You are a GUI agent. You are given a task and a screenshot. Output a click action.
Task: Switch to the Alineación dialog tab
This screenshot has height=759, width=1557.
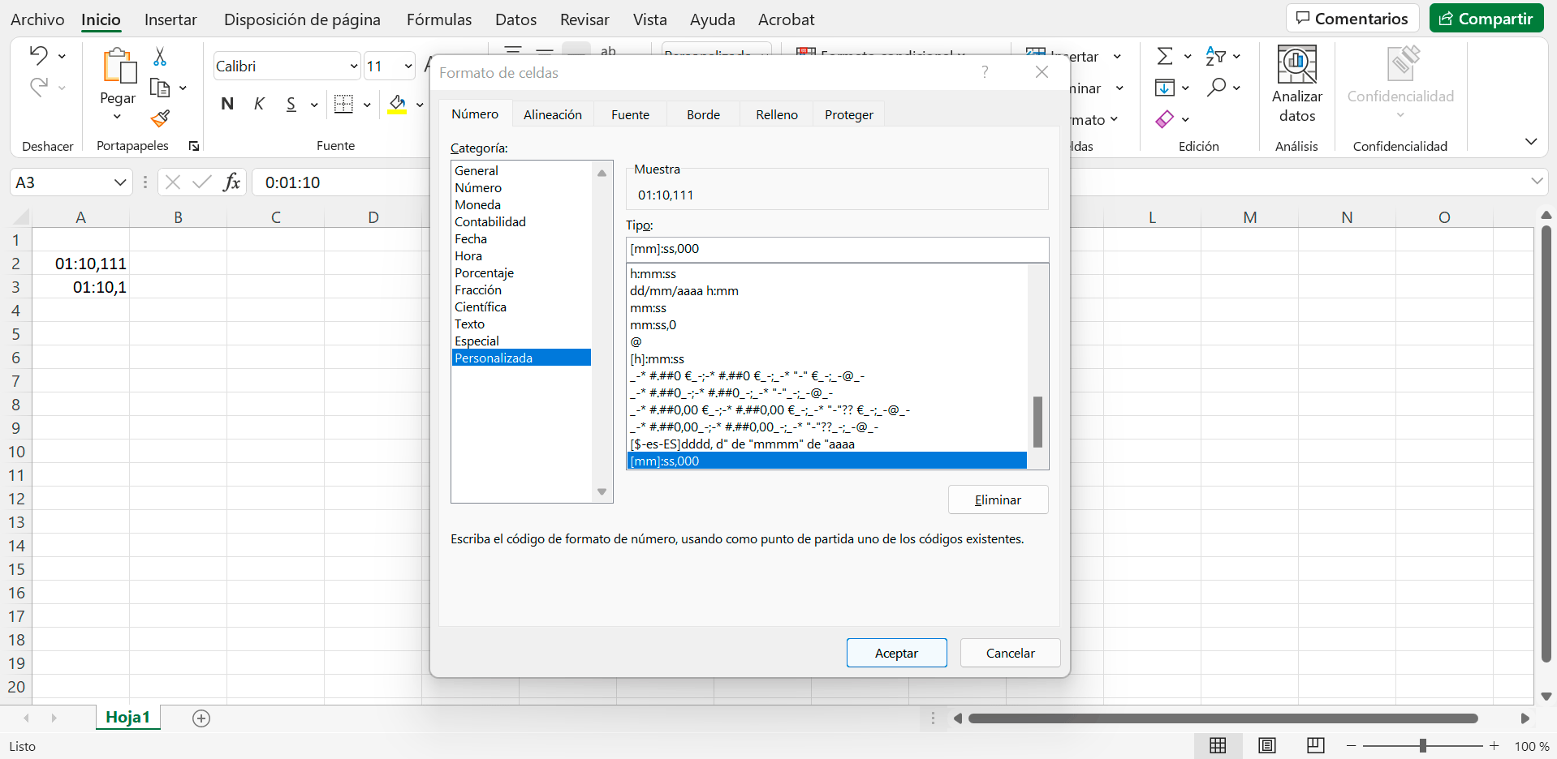pyautogui.click(x=553, y=115)
